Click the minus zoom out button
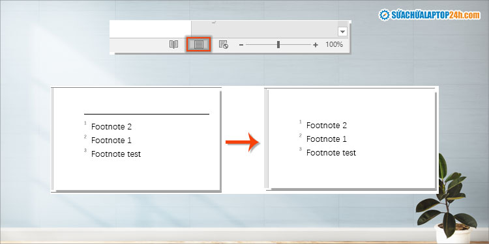 pyautogui.click(x=241, y=45)
